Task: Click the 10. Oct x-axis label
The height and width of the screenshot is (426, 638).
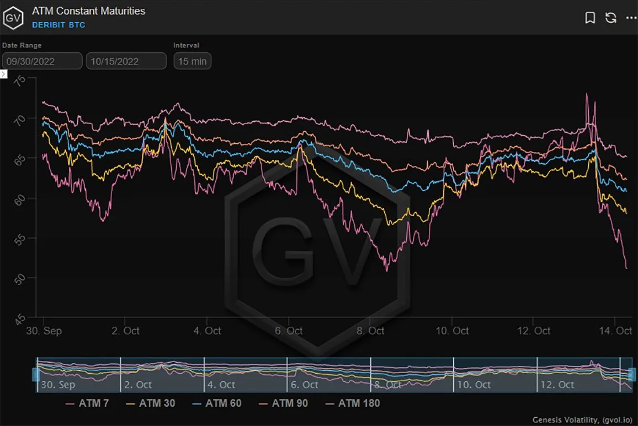Action: [452, 331]
